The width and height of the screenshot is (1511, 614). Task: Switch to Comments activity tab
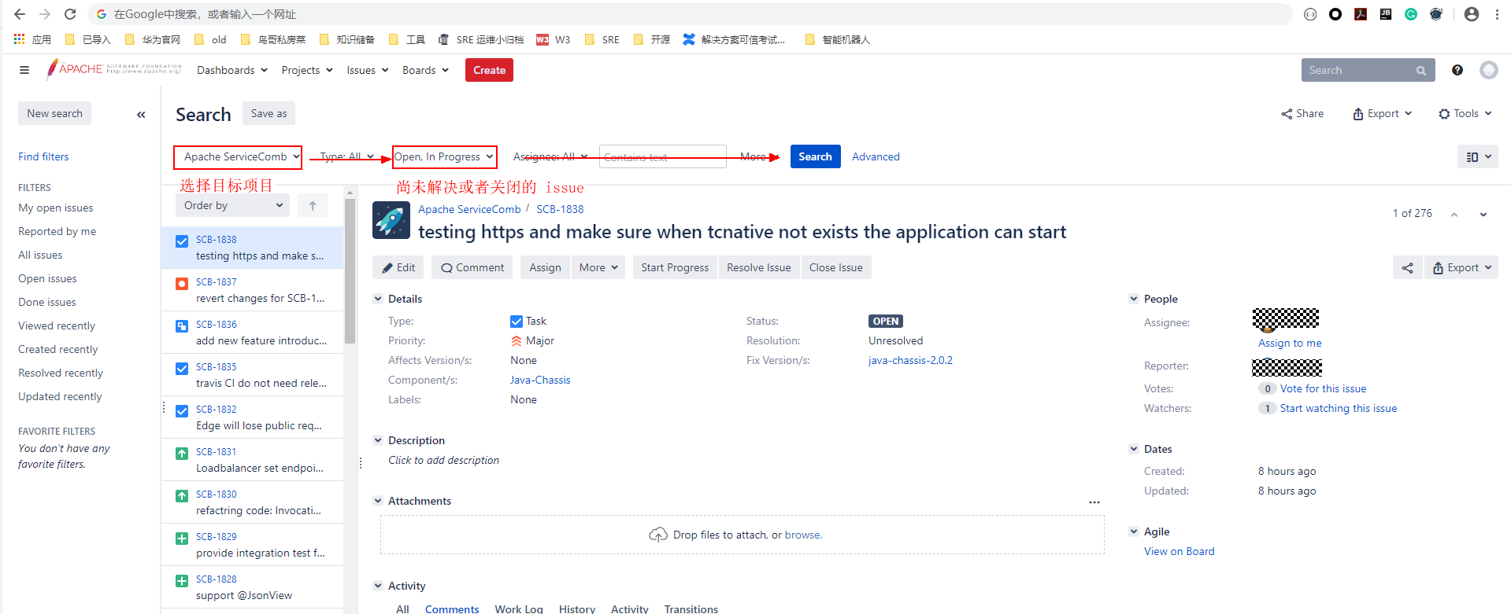(452, 608)
